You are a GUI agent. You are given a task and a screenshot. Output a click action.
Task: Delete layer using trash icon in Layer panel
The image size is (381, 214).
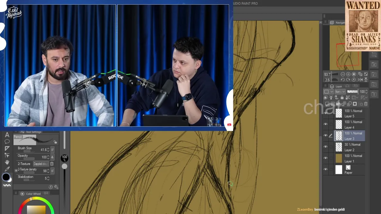[x=366, y=104]
